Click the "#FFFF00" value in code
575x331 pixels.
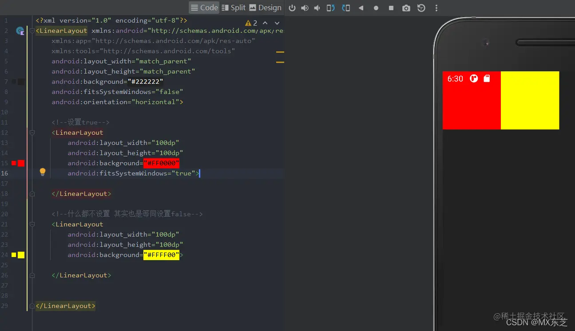coord(162,255)
